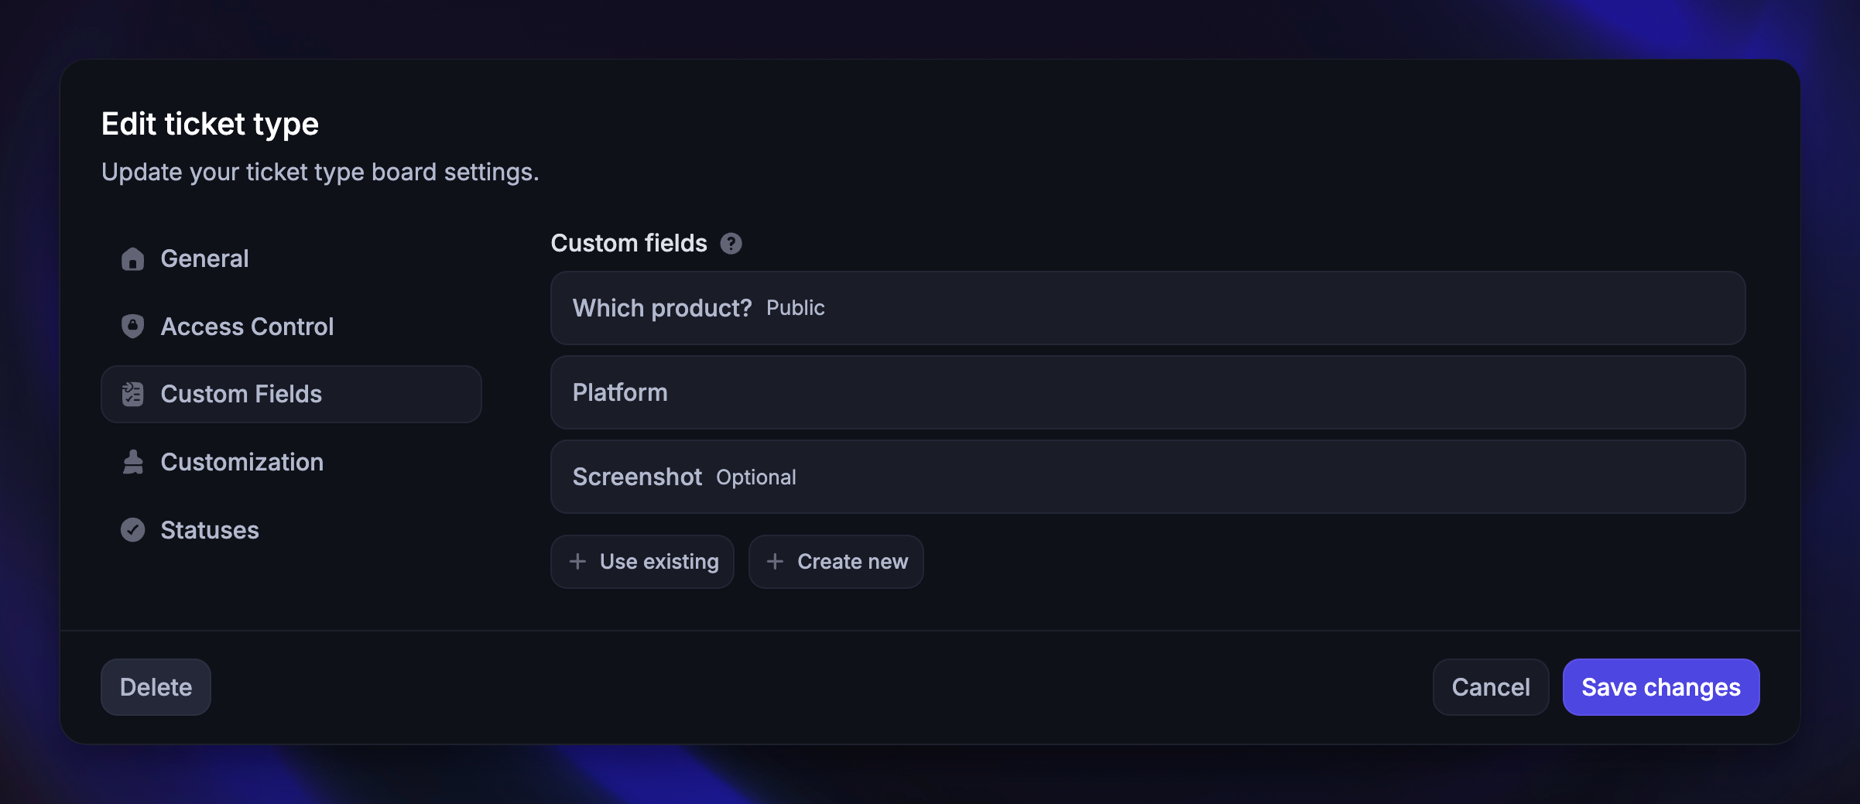Select the person icon next to Customization
The image size is (1860, 804).
132,462
